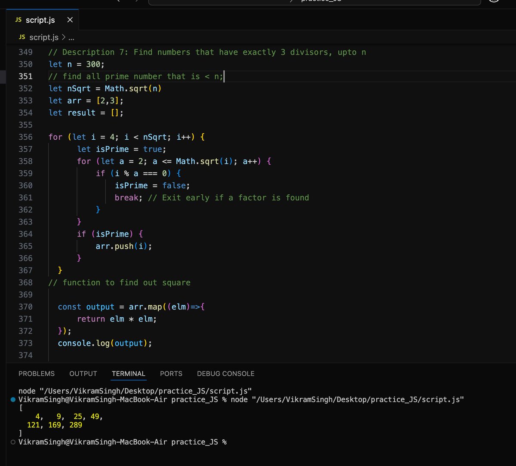Open the TERMINAL panel tab
Image resolution: width=516 pixels, height=466 pixels.
pos(129,374)
